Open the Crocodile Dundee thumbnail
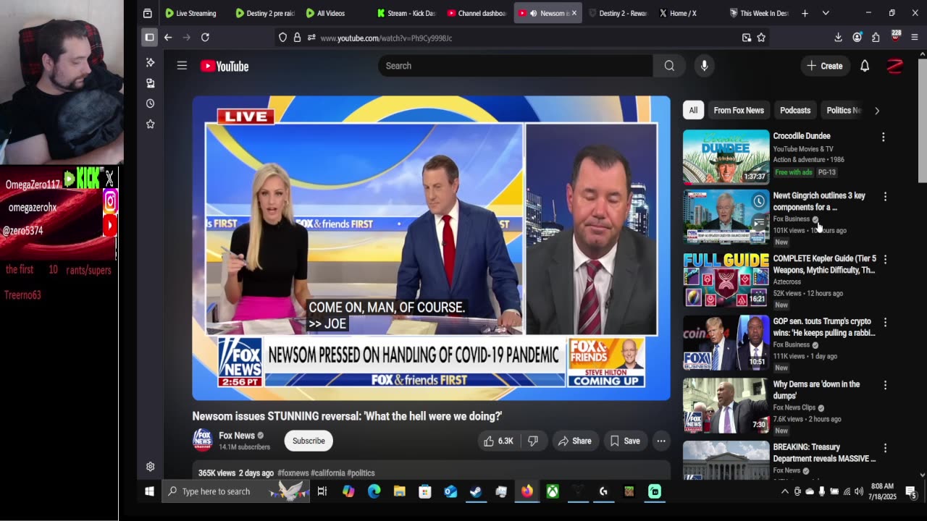Screen dimensions: 927x521 [726, 156]
